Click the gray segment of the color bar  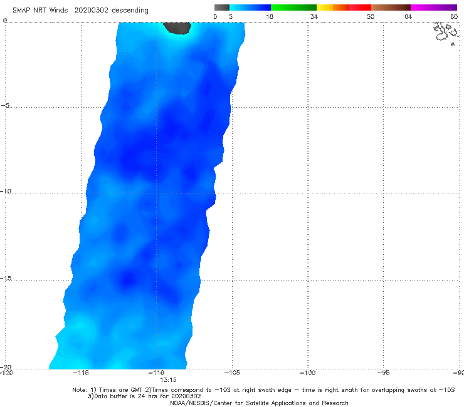(222, 8)
